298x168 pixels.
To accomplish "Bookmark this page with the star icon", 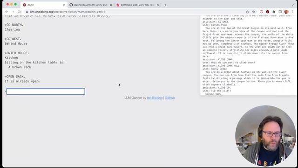I will click(253, 12).
